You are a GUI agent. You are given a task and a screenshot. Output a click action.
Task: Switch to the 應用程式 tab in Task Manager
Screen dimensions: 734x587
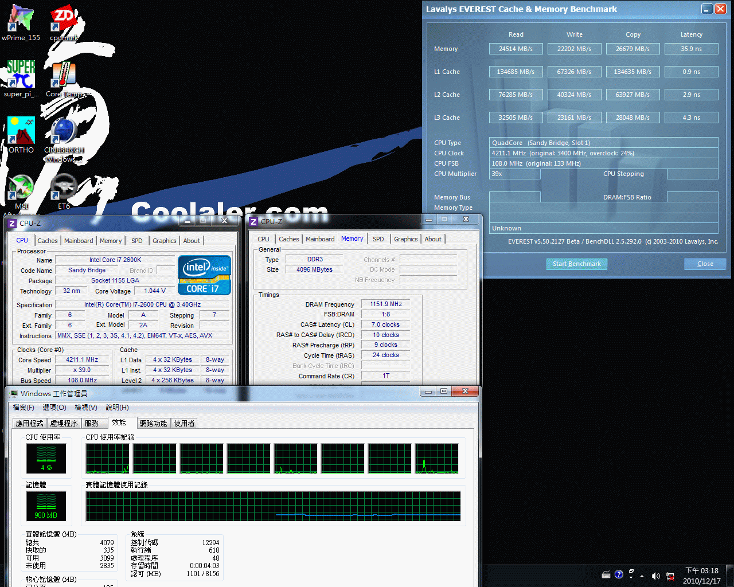30,424
